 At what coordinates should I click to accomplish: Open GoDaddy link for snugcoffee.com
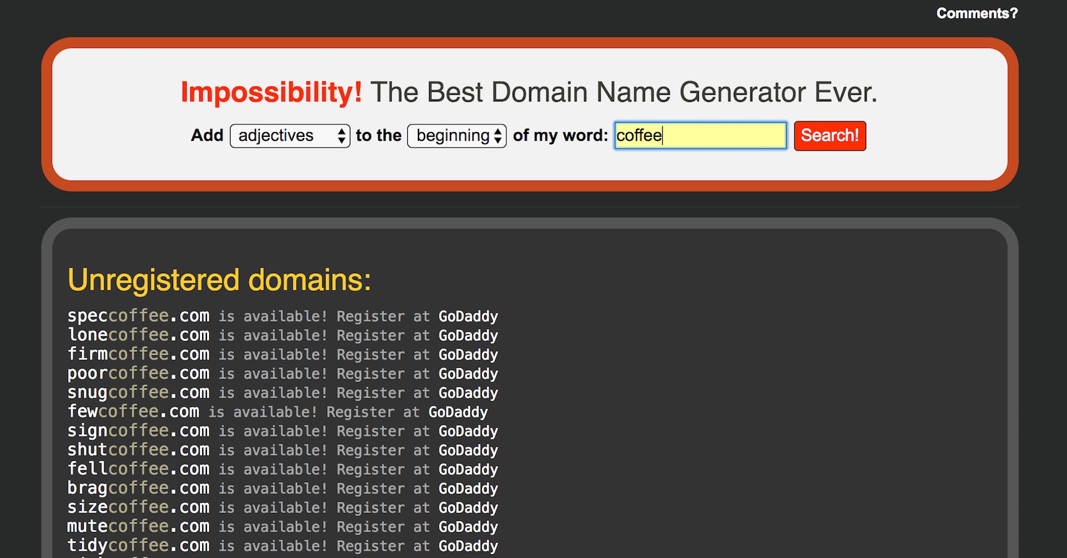(468, 393)
